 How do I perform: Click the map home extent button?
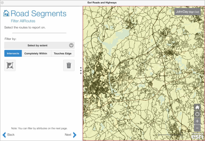(x=197, y=107)
